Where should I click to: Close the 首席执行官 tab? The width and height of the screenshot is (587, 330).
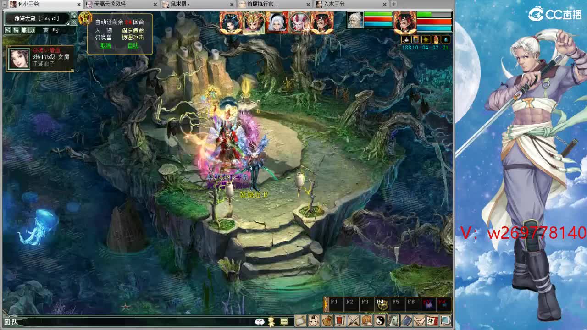(x=309, y=4)
